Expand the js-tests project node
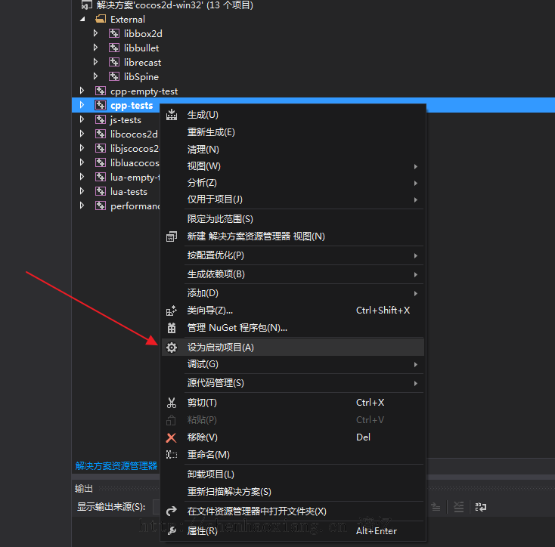This screenshot has width=555, height=547. [x=82, y=119]
